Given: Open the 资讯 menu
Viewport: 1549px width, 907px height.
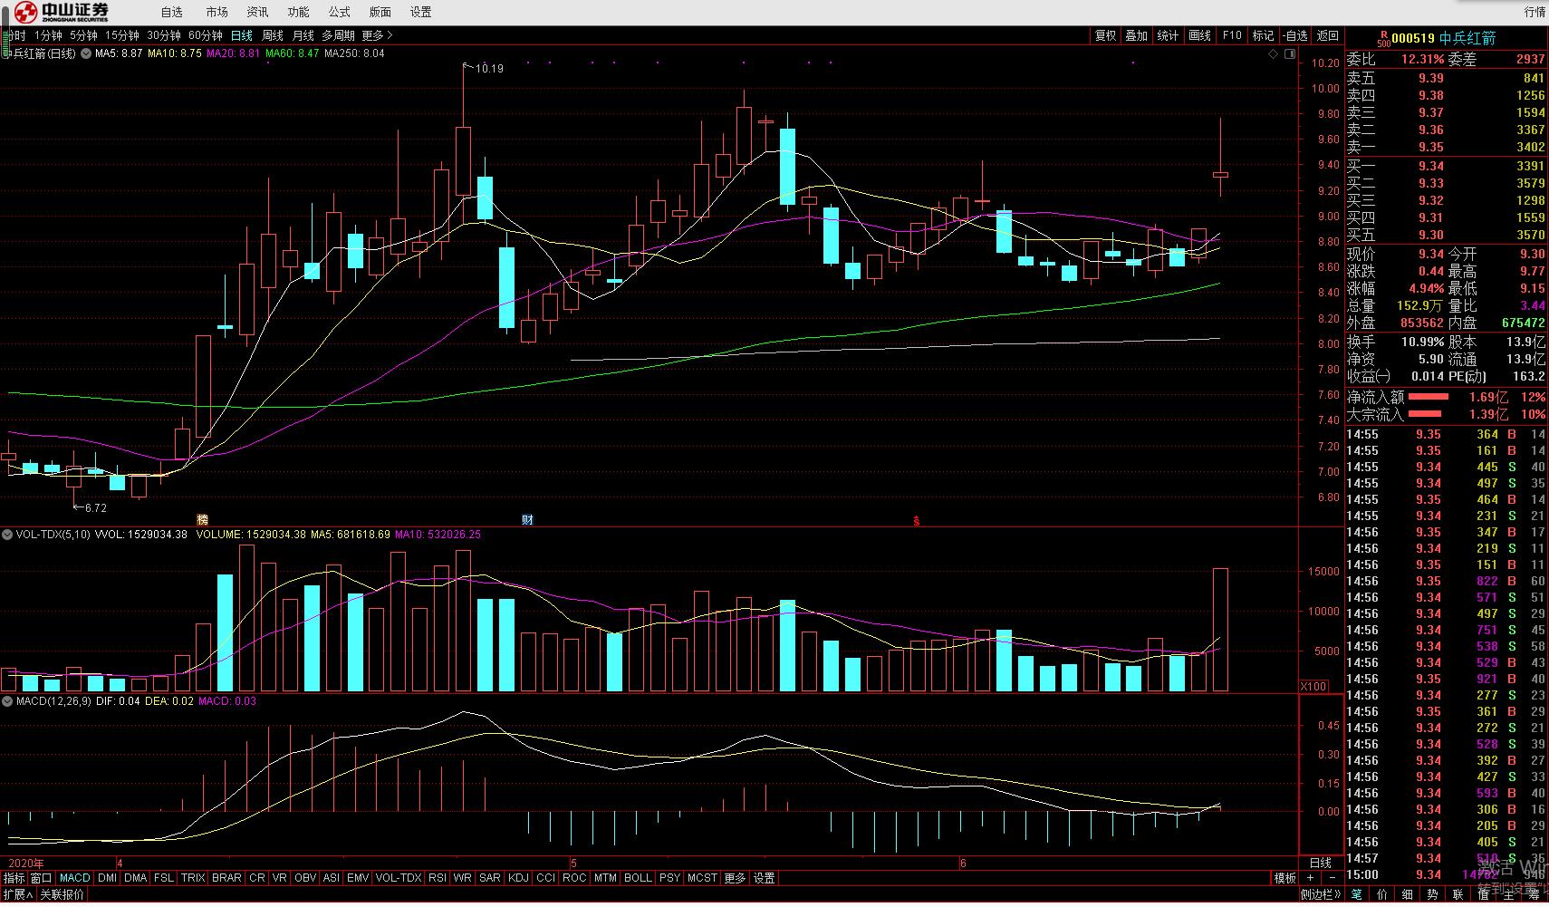Looking at the screenshot, I should coord(257,12).
